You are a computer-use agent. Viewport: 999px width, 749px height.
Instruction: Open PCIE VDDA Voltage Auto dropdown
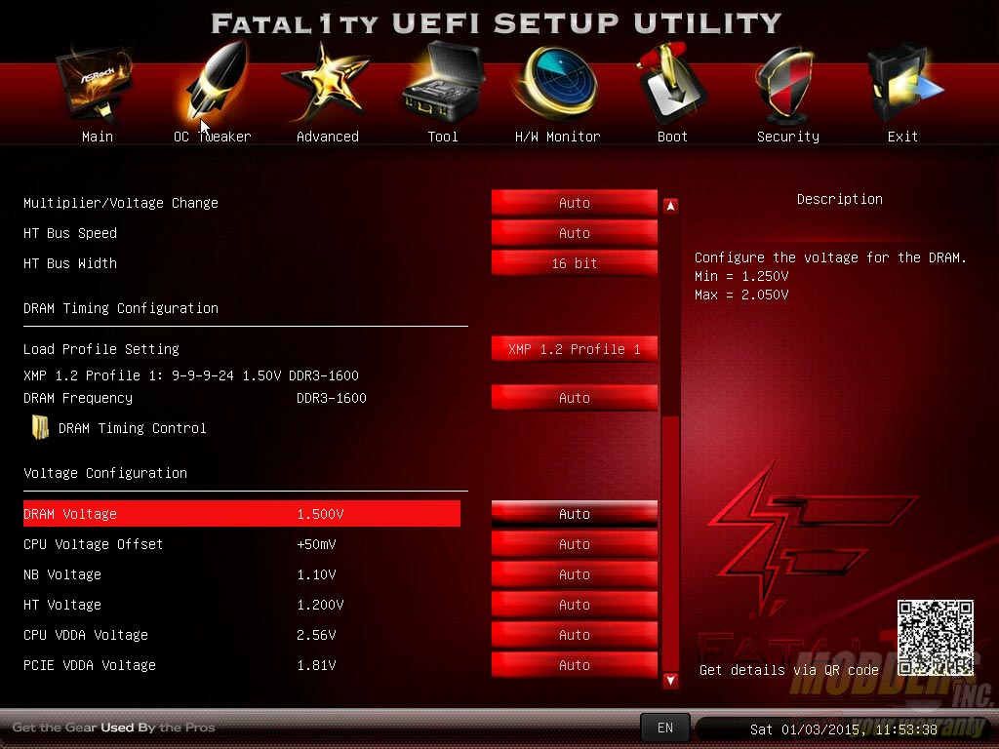click(574, 665)
